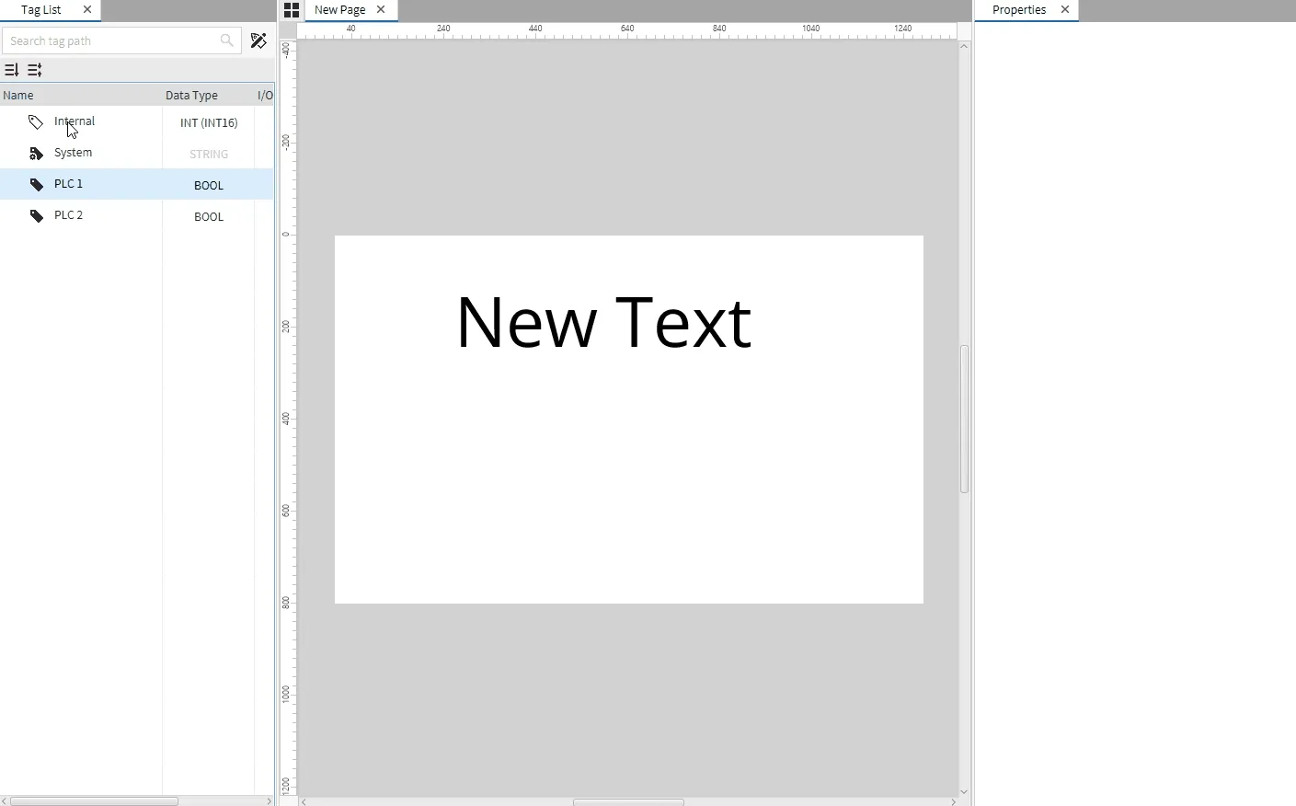Click the magnifier search icon
This screenshot has width=1296, height=806.
tap(226, 40)
